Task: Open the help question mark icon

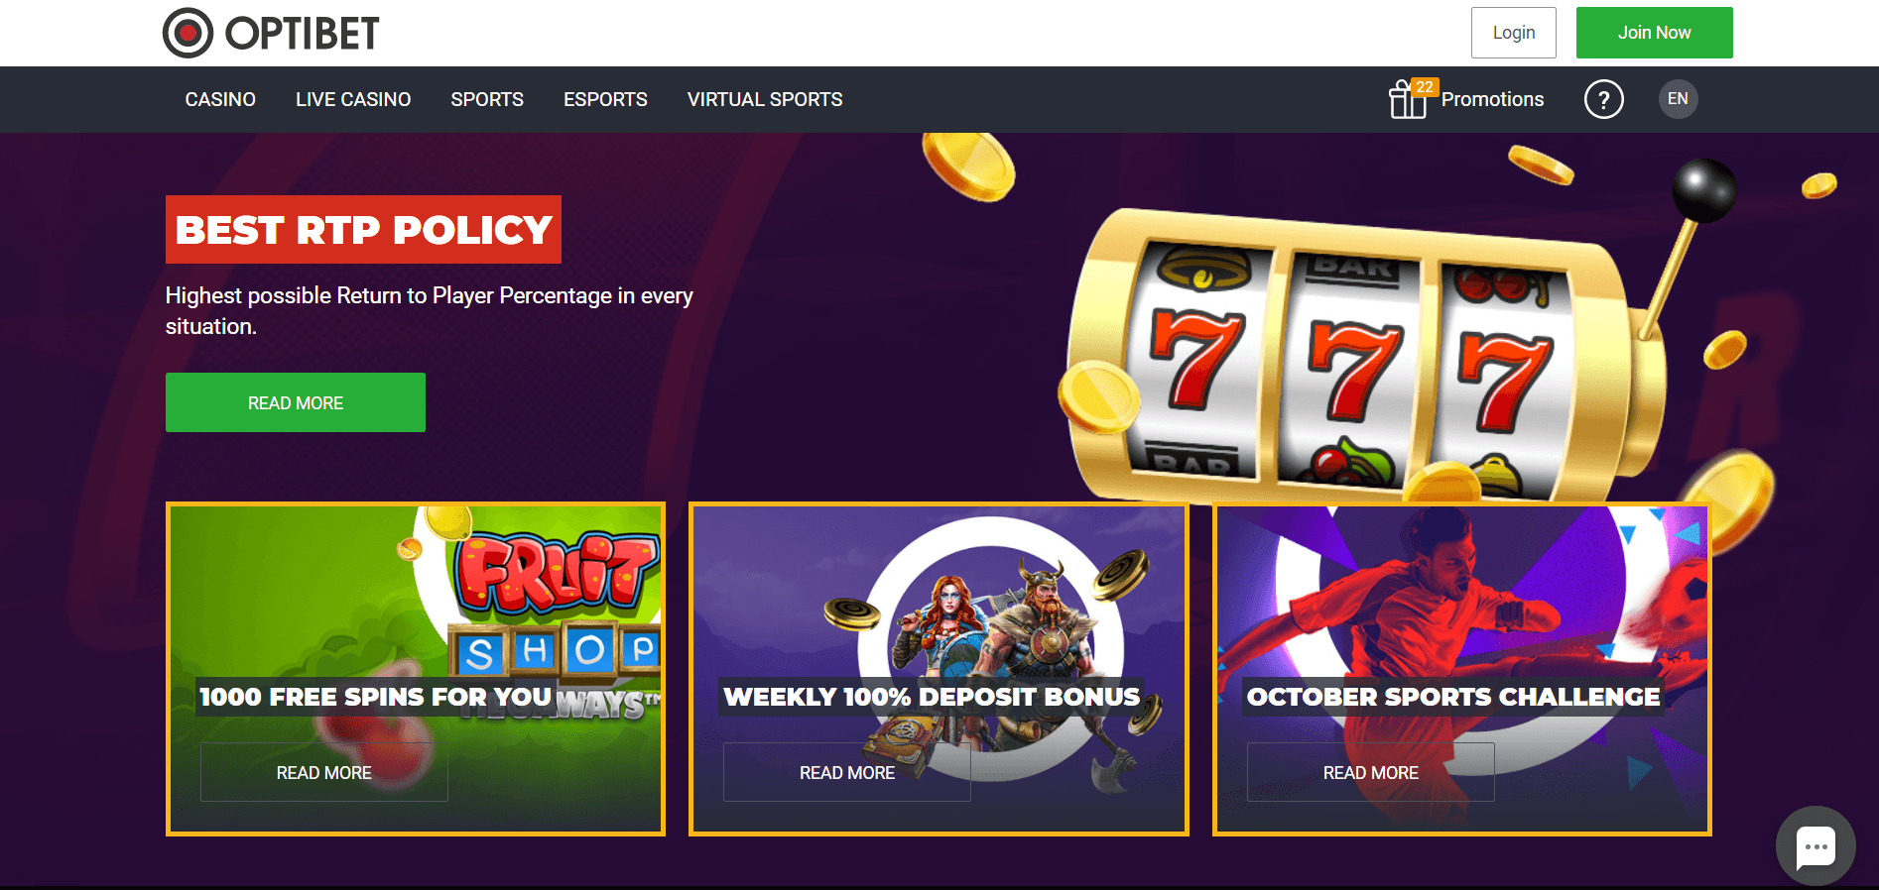Action: pos(1603,99)
